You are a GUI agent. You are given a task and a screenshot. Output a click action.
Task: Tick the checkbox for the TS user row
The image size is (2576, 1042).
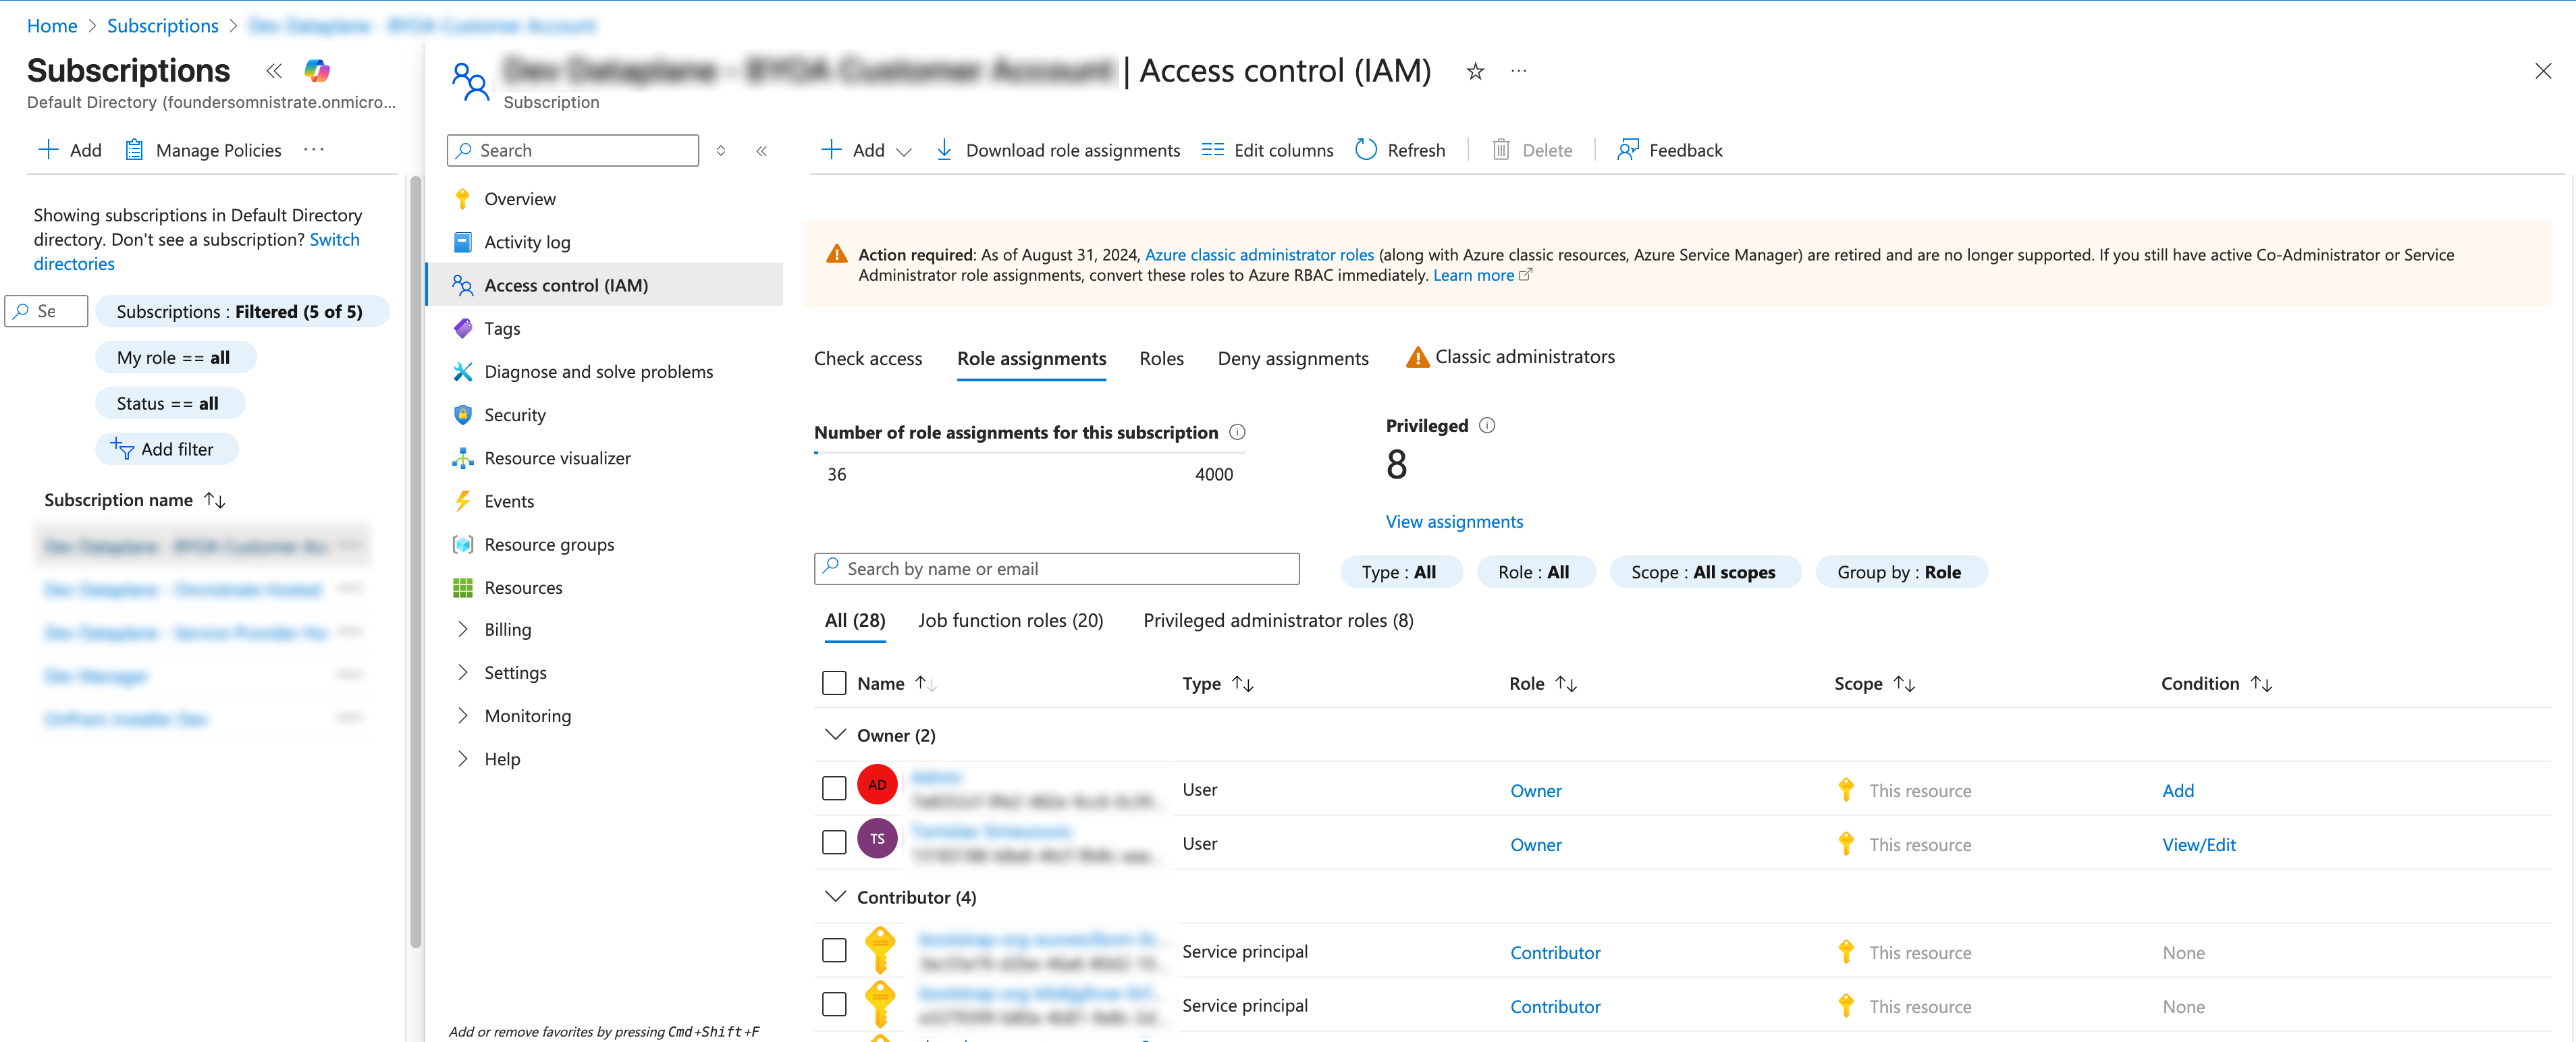[834, 843]
